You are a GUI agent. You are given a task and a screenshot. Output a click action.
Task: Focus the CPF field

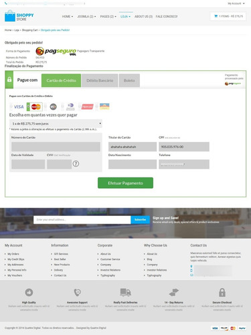click(184, 147)
